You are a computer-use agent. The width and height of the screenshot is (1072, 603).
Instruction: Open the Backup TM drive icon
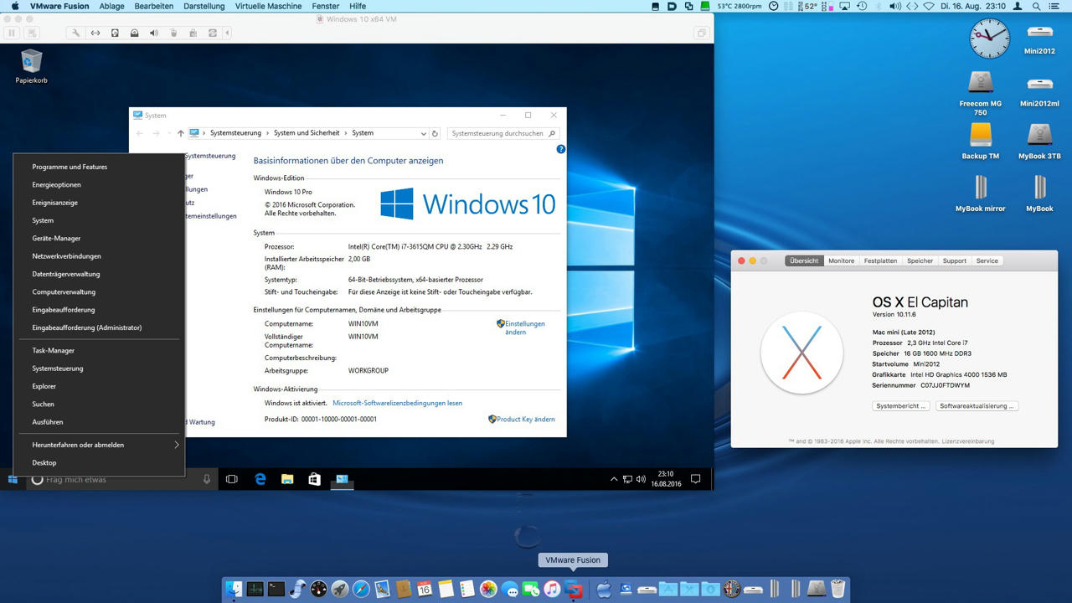pos(980,141)
